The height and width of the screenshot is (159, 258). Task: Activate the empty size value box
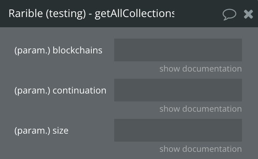click(x=178, y=130)
